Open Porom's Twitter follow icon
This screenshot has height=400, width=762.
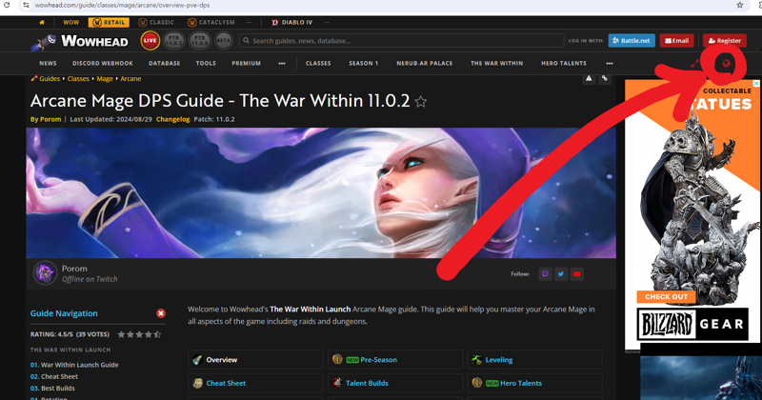pyautogui.click(x=561, y=274)
